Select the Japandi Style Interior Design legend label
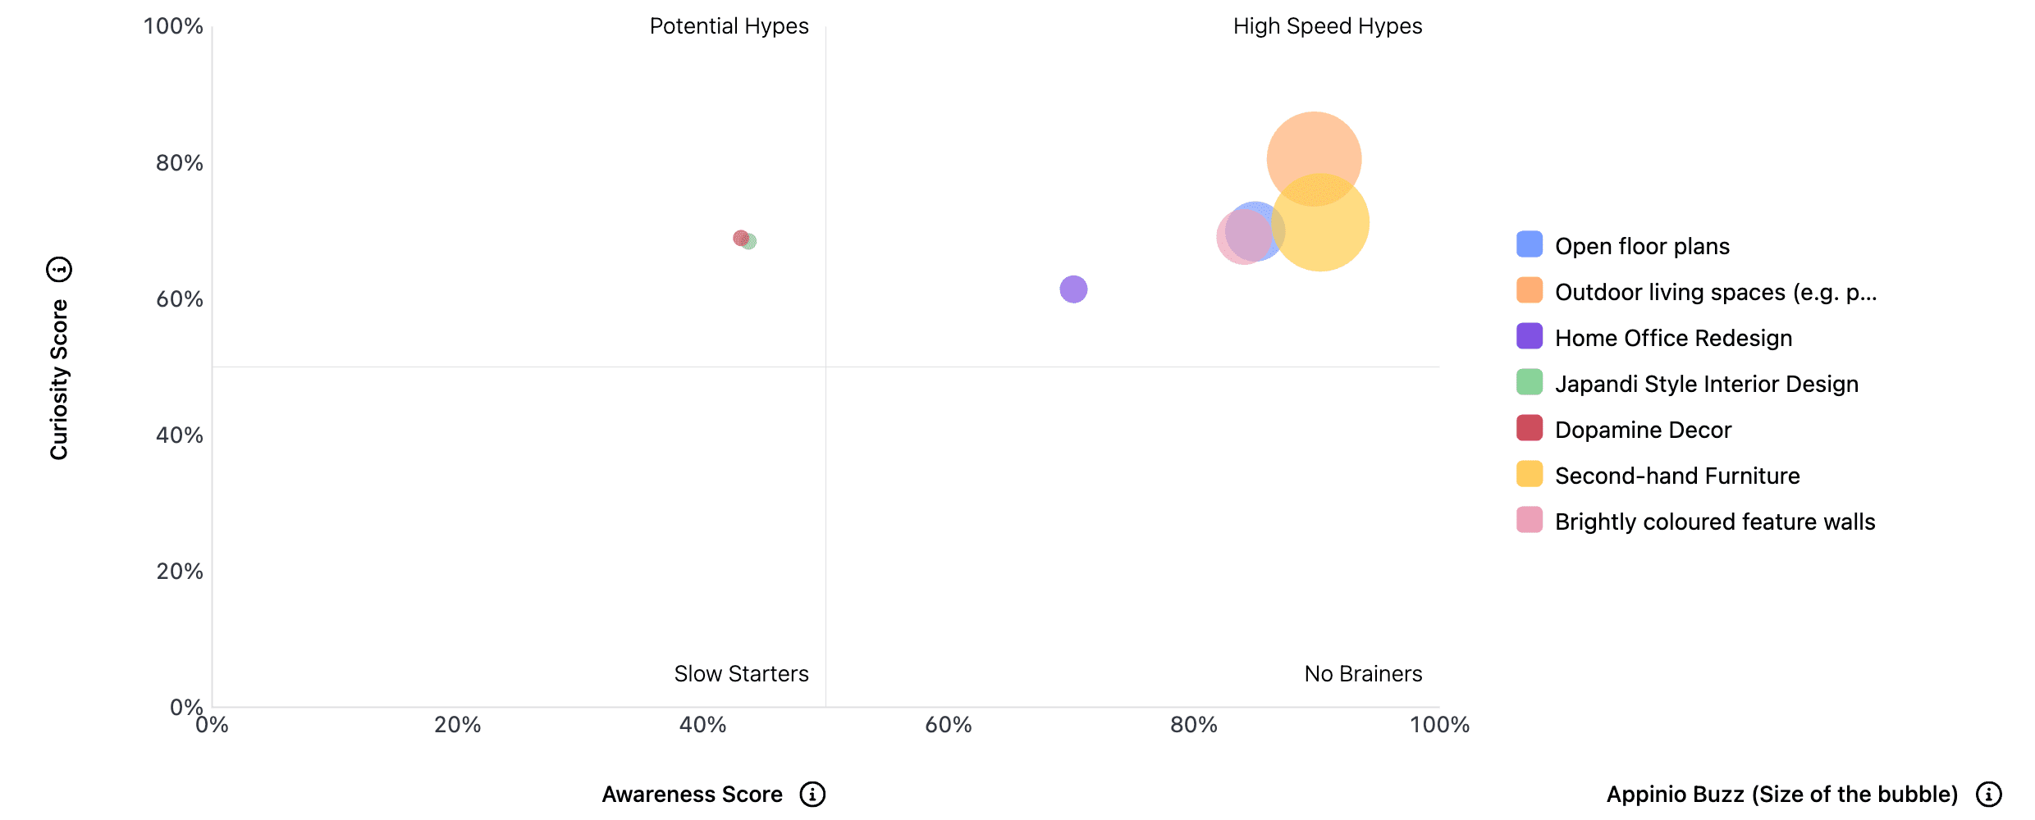The height and width of the screenshot is (820, 2035). 1707,384
